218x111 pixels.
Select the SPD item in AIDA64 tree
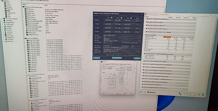7,11
